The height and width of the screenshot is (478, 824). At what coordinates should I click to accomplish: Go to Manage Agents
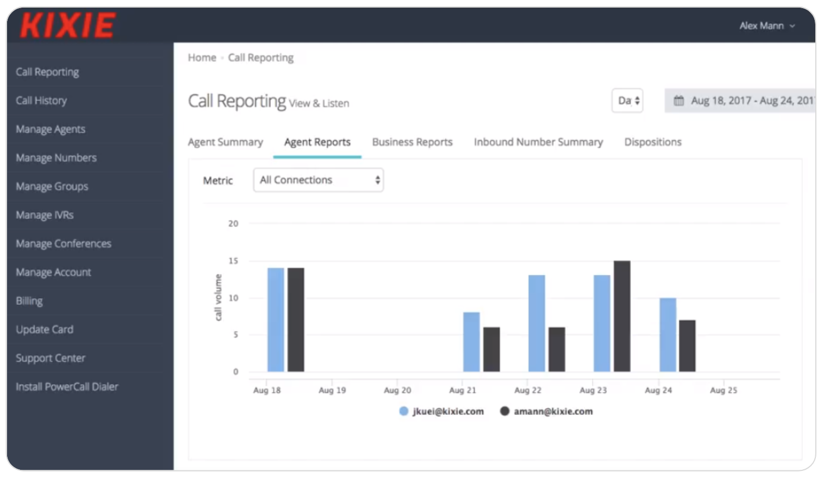[x=51, y=129]
